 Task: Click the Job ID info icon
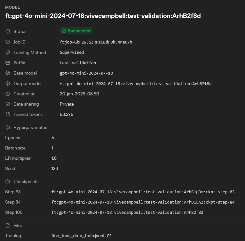pos(8,42)
